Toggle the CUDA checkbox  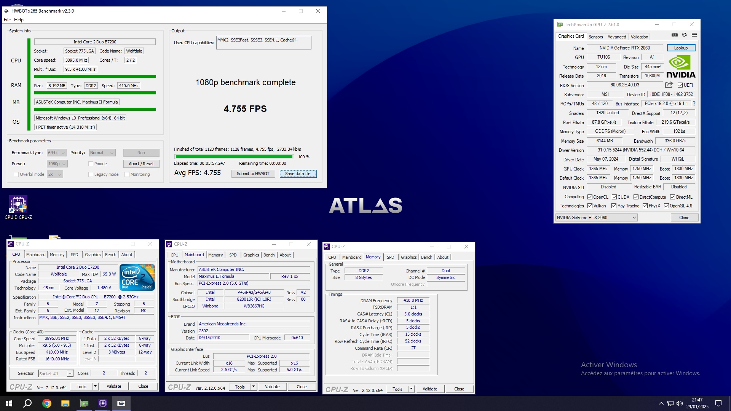[x=614, y=197]
